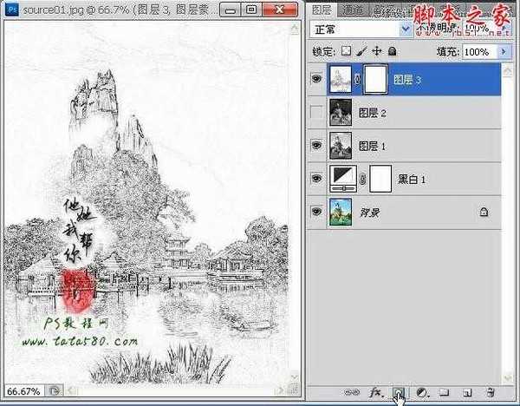
Task: Open new adjustment layer menu
Action: (422, 392)
